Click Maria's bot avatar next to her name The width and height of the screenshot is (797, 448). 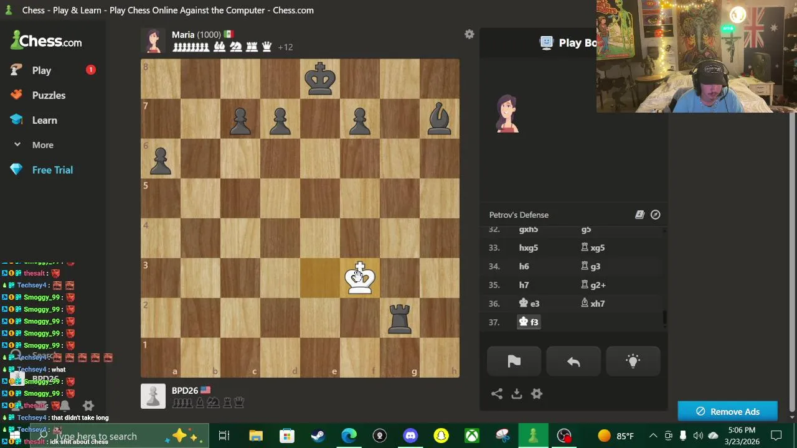153,40
